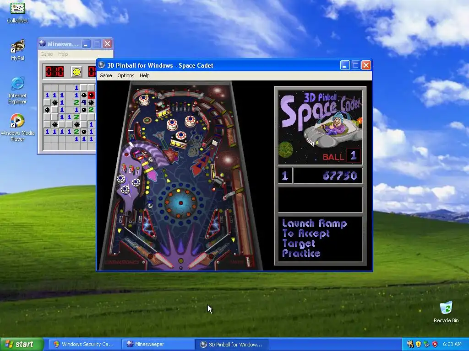Click the score value 67750
469x351 pixels.
click(340, 176)
